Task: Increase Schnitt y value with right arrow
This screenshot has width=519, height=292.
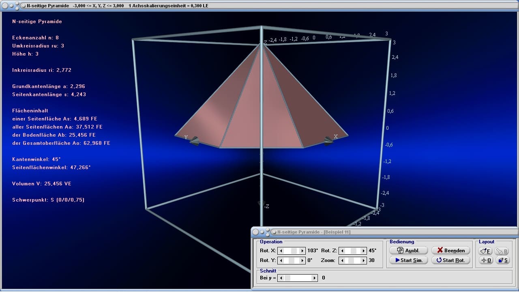Action: tap(315, 278)
